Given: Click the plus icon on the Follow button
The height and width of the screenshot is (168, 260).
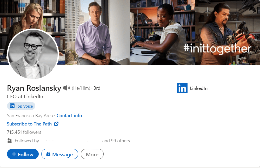Looking at the screenshot, I should [x=14, y=155].
